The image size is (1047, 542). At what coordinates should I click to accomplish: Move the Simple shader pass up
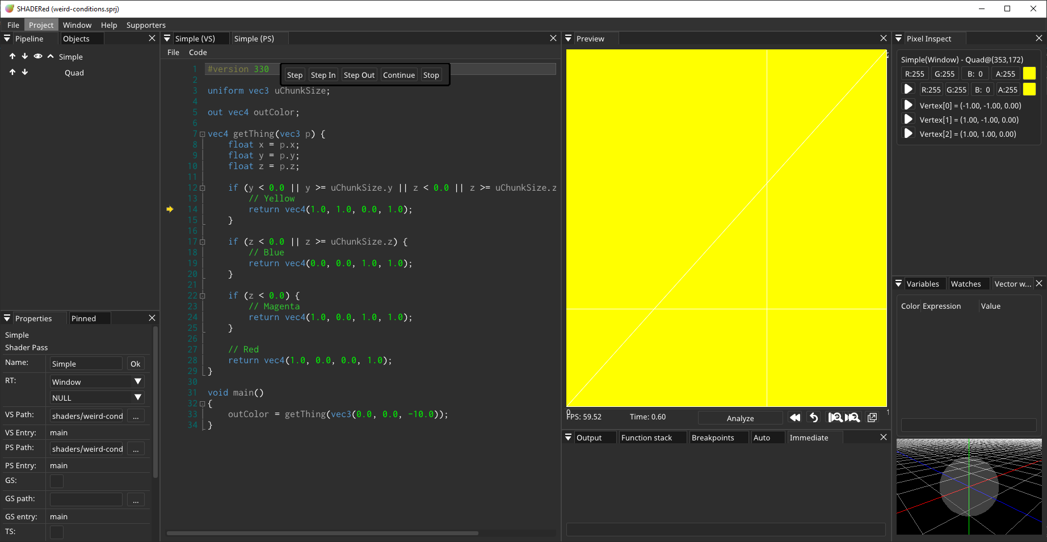[12, 56]
